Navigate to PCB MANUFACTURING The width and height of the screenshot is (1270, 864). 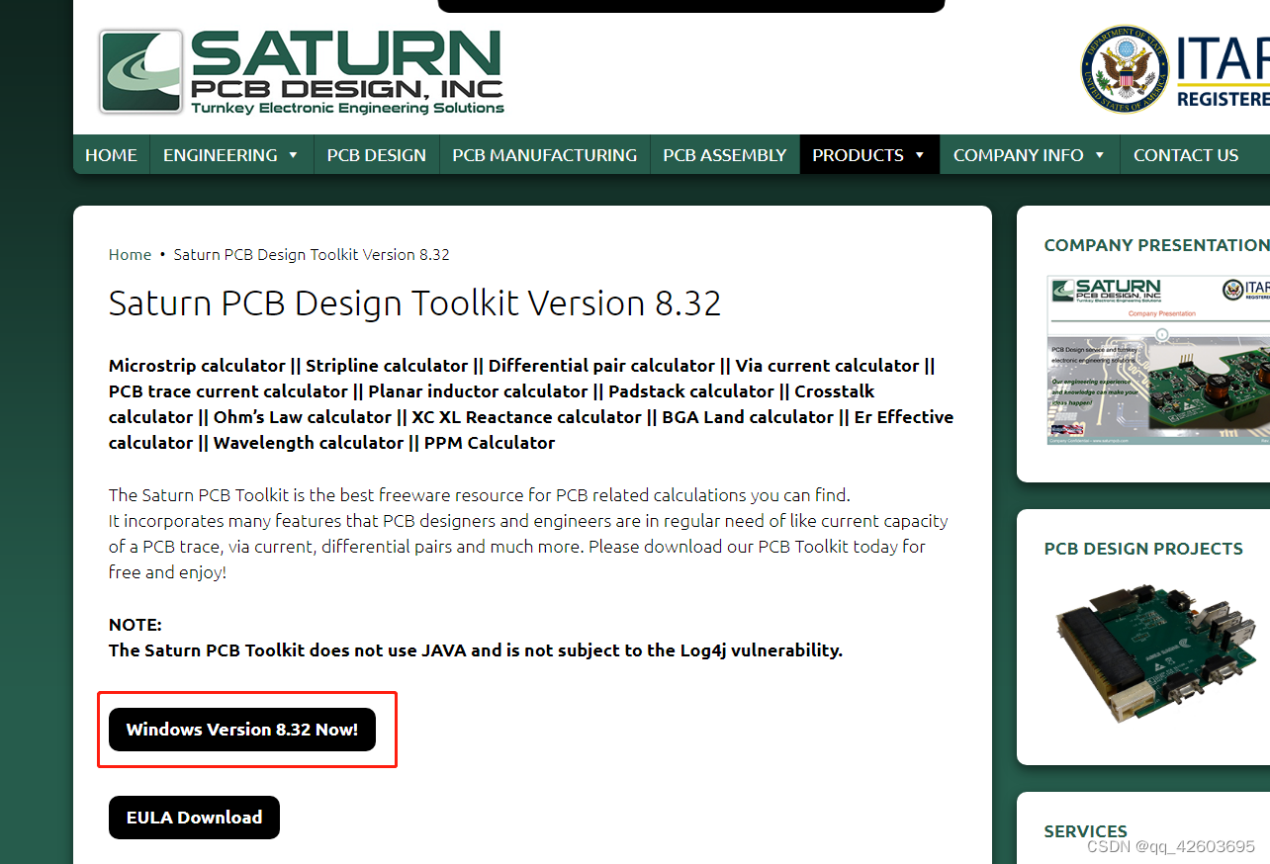point(544,154)
